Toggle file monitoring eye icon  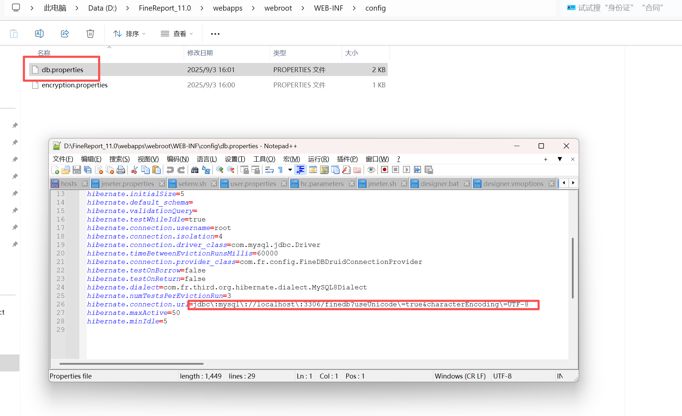point(371,170)
